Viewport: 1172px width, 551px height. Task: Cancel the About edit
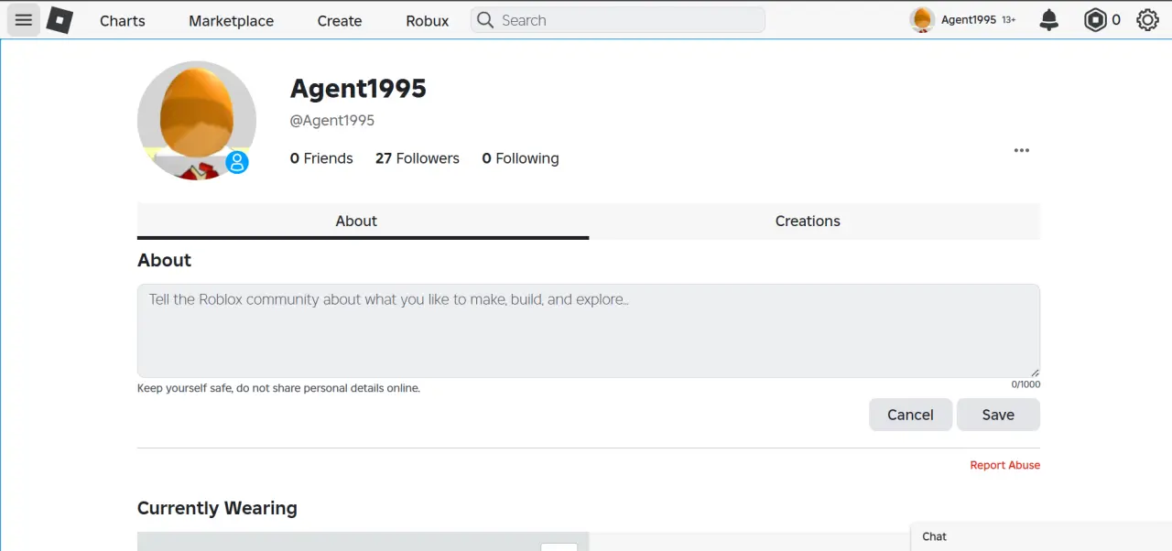pos(910,415)
